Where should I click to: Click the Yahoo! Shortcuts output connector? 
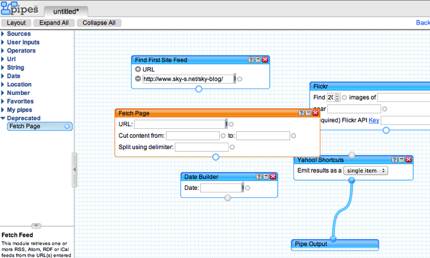352,180
